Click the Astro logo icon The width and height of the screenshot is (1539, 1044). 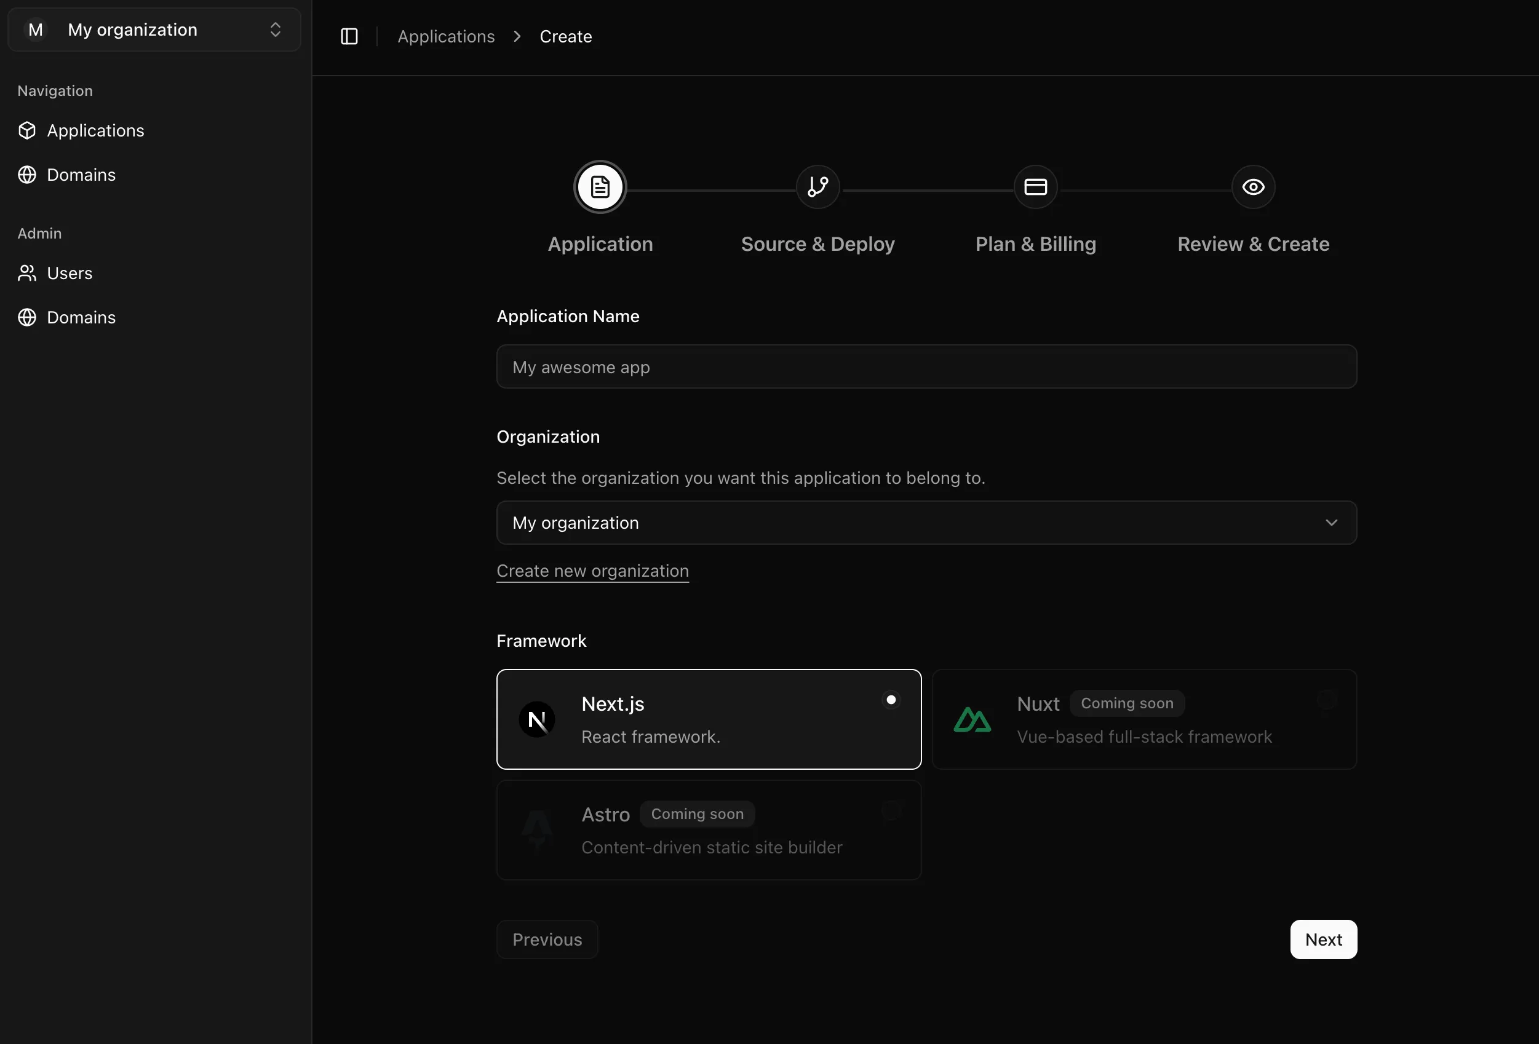[537, 830]
